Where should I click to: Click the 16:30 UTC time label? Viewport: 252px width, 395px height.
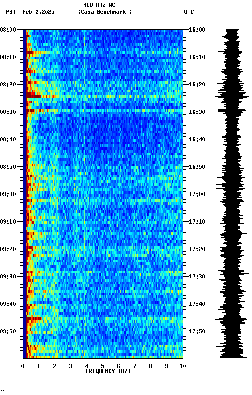pos(197,112)
